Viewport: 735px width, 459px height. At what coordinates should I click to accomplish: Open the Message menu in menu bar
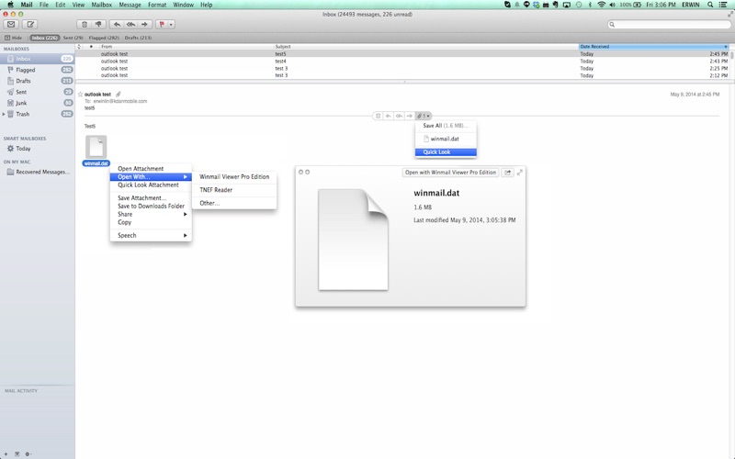tap(130, 5)
